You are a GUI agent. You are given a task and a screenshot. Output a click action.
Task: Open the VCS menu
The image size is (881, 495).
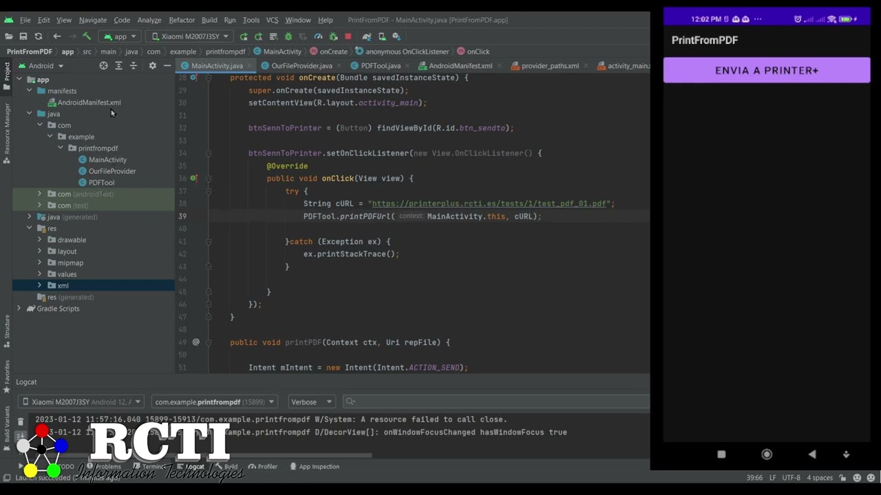[x=272, y=20]
